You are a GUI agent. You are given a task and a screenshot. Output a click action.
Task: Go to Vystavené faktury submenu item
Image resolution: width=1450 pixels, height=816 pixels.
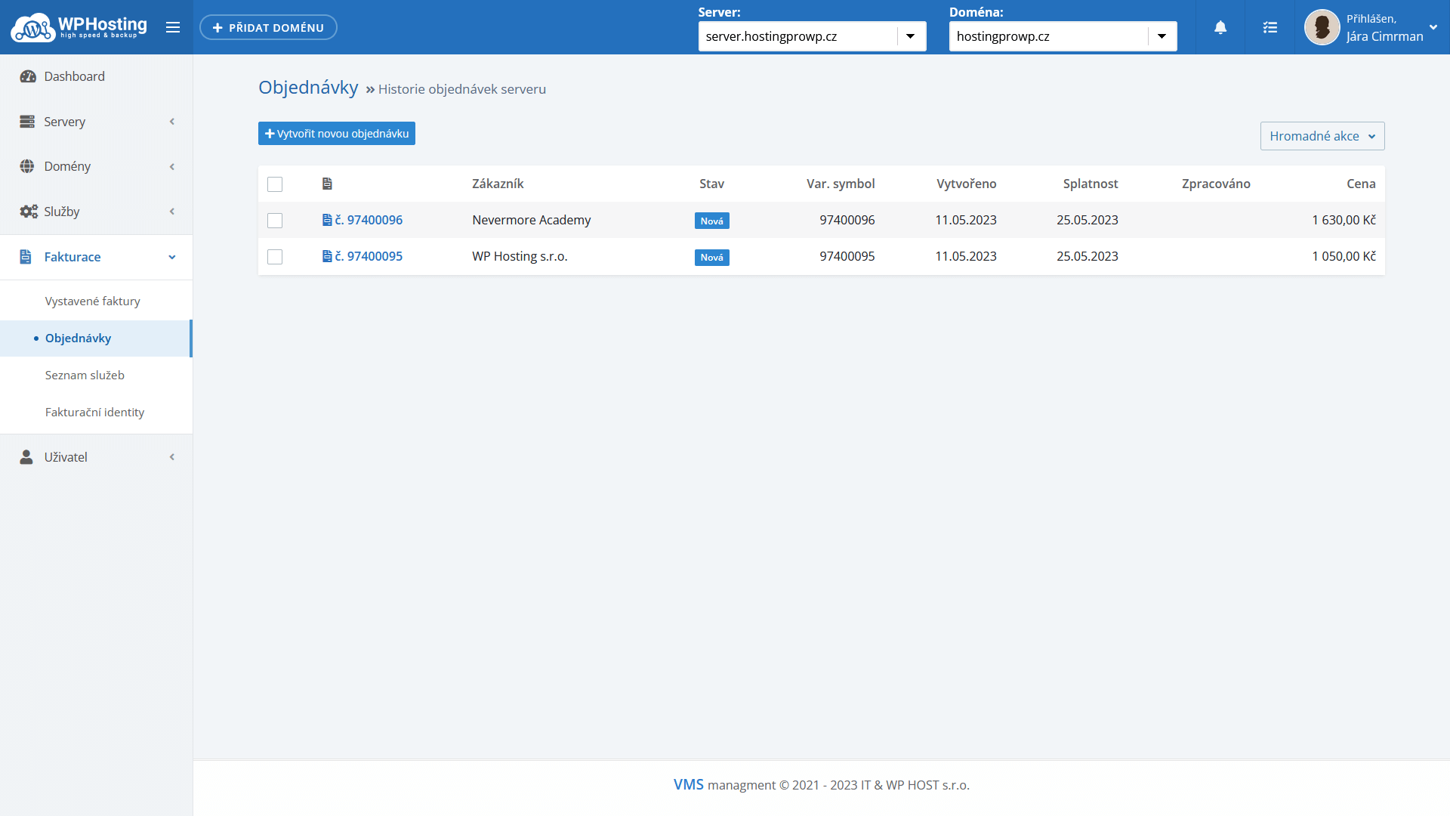tap(93, 301)
